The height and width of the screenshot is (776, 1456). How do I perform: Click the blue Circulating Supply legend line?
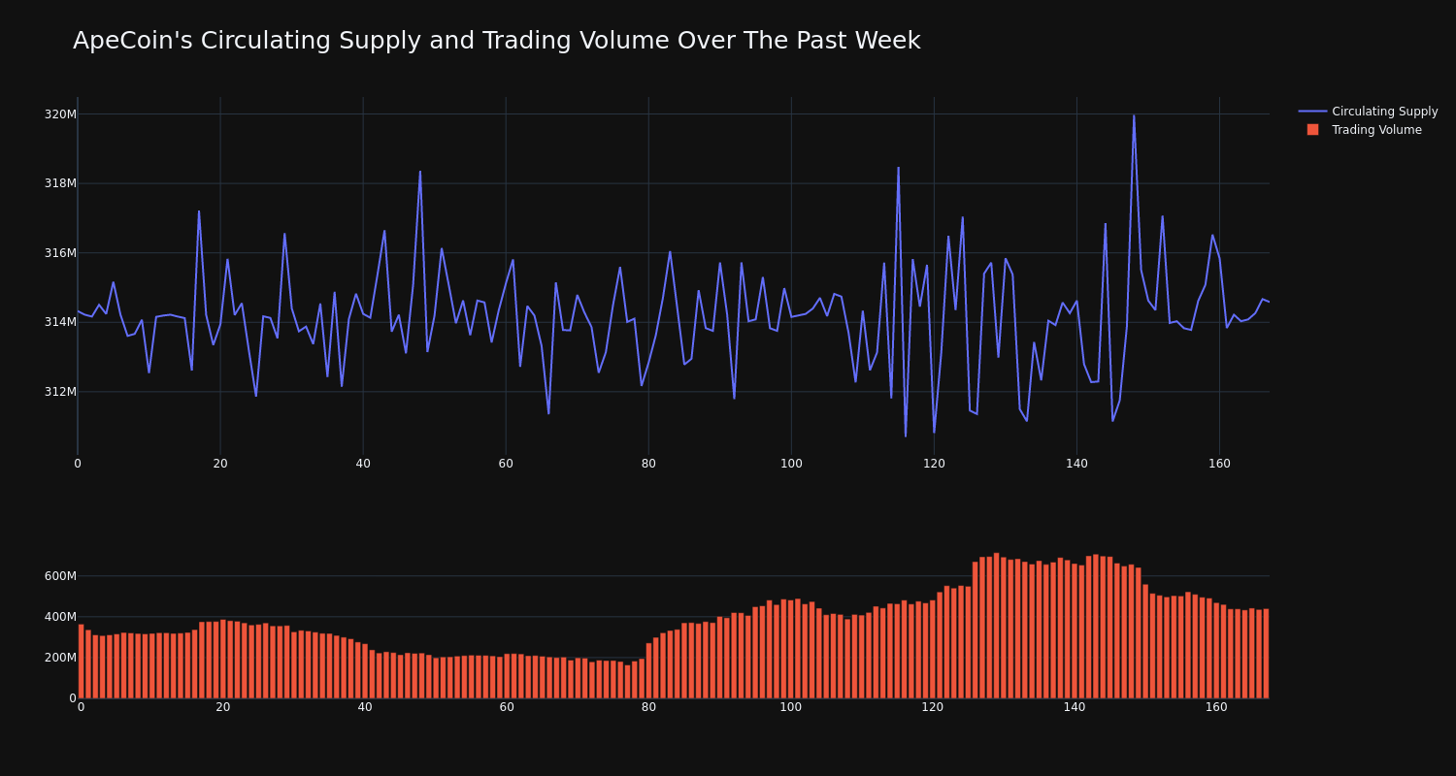click(1312, 112)
